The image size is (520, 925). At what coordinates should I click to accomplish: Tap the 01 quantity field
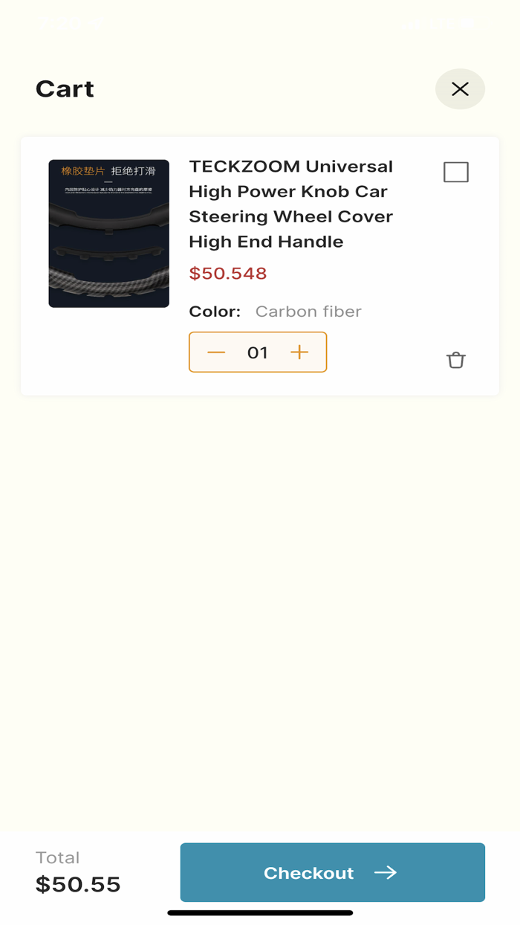pos(258,352)
